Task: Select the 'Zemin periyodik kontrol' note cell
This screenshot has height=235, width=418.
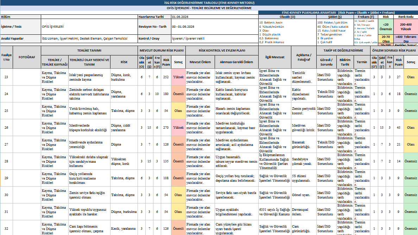Action: click(304, 111)
